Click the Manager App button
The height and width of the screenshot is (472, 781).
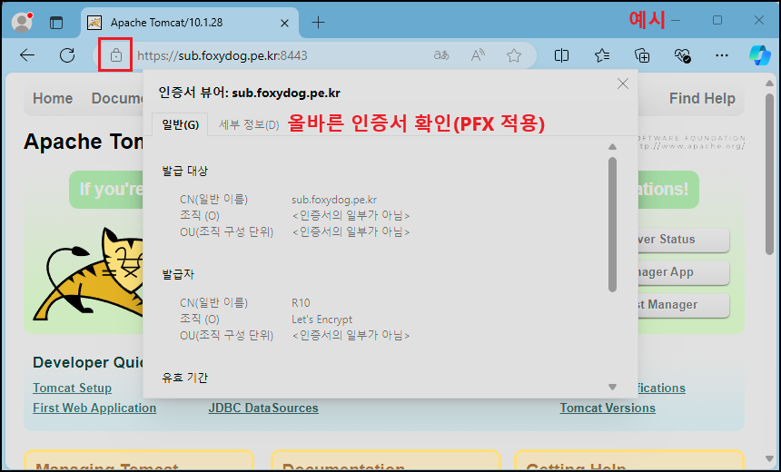[684, 272]
